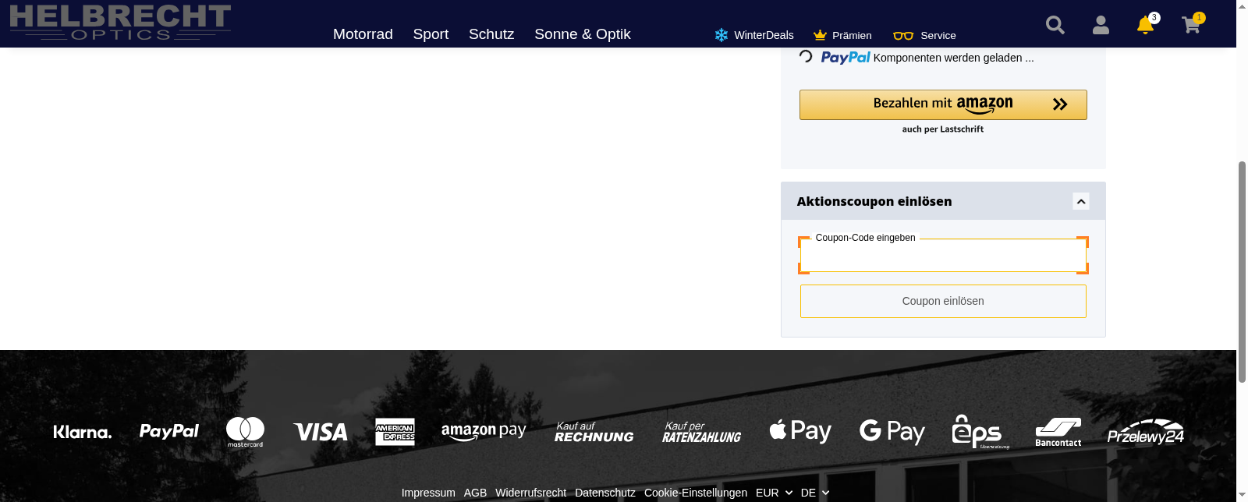Click the Kauf per Ratenzahlung logo
The image size is (1248, 502).
701,432
